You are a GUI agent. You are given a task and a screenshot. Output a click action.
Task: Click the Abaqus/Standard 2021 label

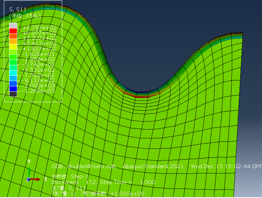tap(153, 166)
